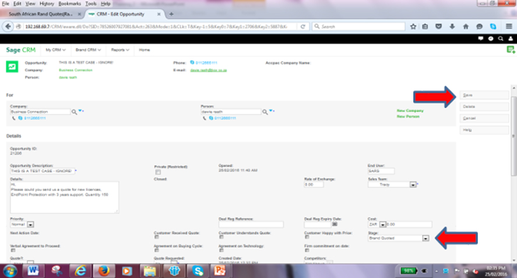Click the green Opportunity entity icon
This screenshot has width=517, height=278.
(12, 67)
